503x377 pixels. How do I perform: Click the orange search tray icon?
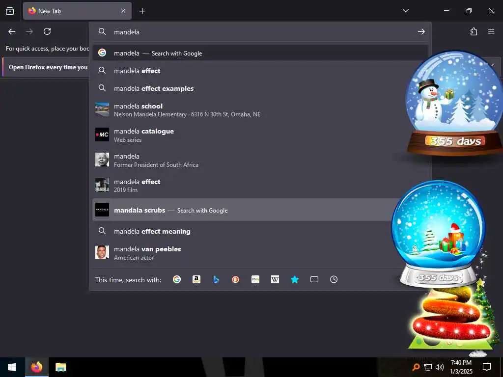416,367
